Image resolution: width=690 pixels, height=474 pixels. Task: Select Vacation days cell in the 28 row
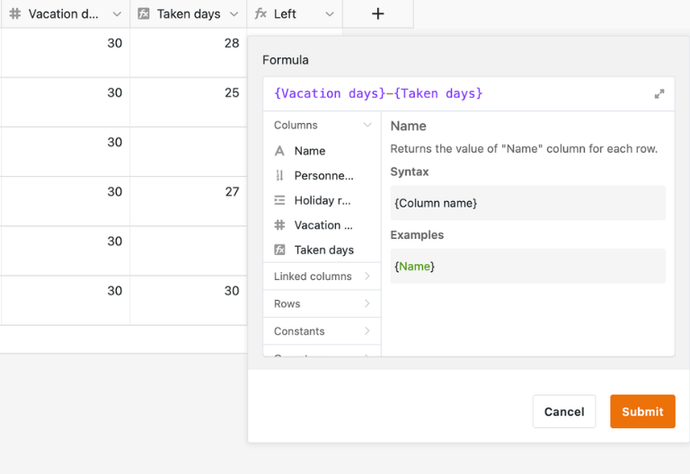click(x=65, y=53)
